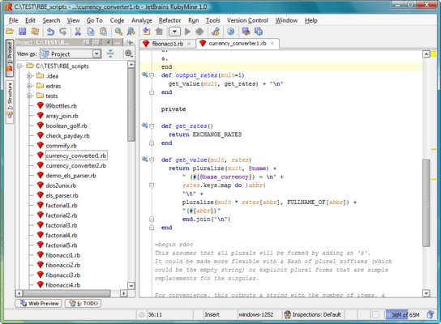The image size is (441, 324).
Task: Toggle the Project side tool window tab
Action: [10, 58]
